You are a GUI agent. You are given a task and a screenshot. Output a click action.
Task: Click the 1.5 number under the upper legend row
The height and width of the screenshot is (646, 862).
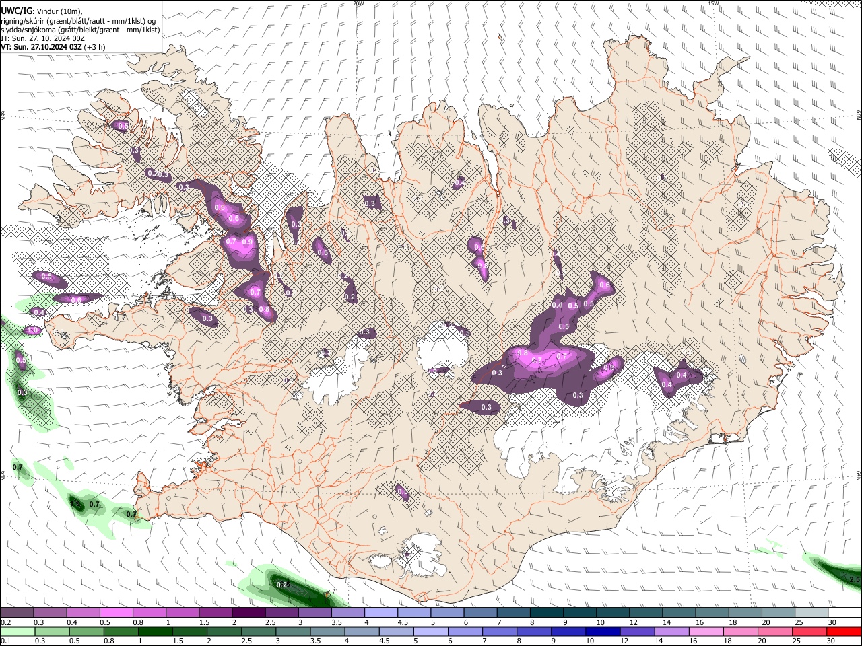(x=204, y=622)
